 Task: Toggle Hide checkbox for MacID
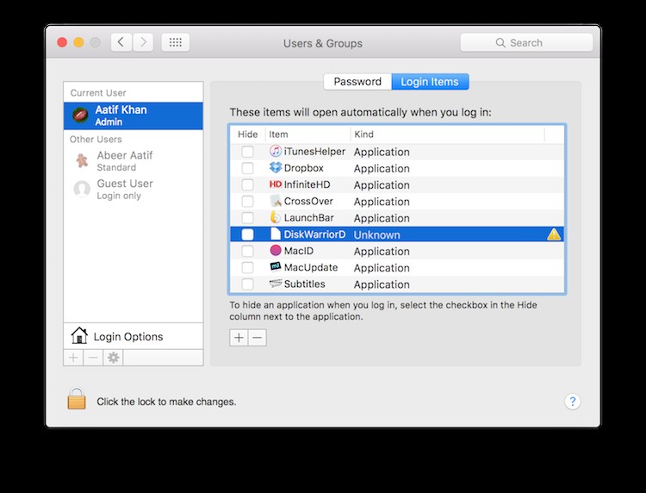click(247, 251)
